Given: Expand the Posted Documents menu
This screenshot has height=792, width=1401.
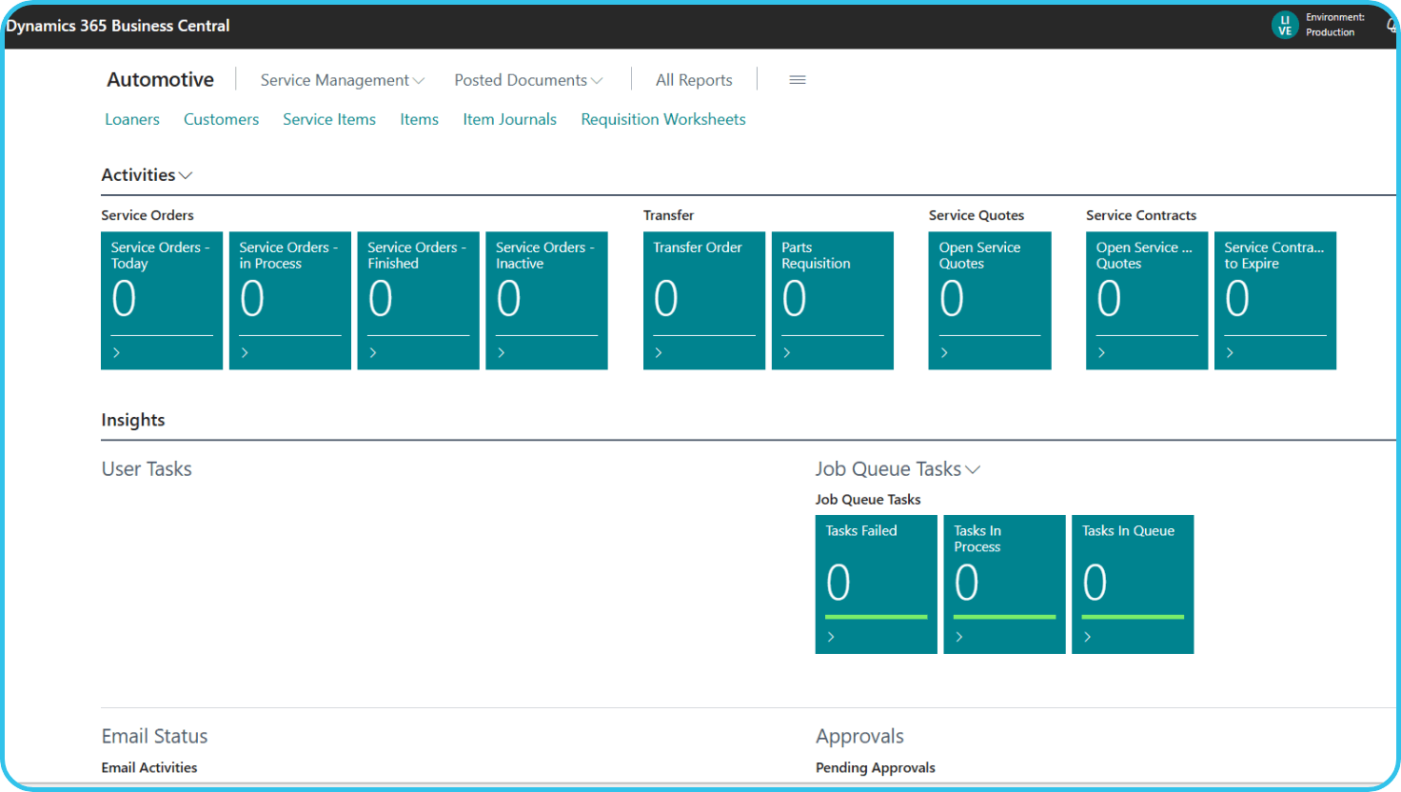Looking at the screenshot, I should (528, 80).
